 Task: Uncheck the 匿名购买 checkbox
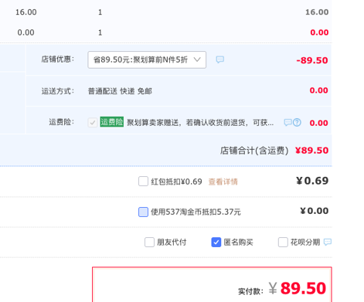pos(216,242)
